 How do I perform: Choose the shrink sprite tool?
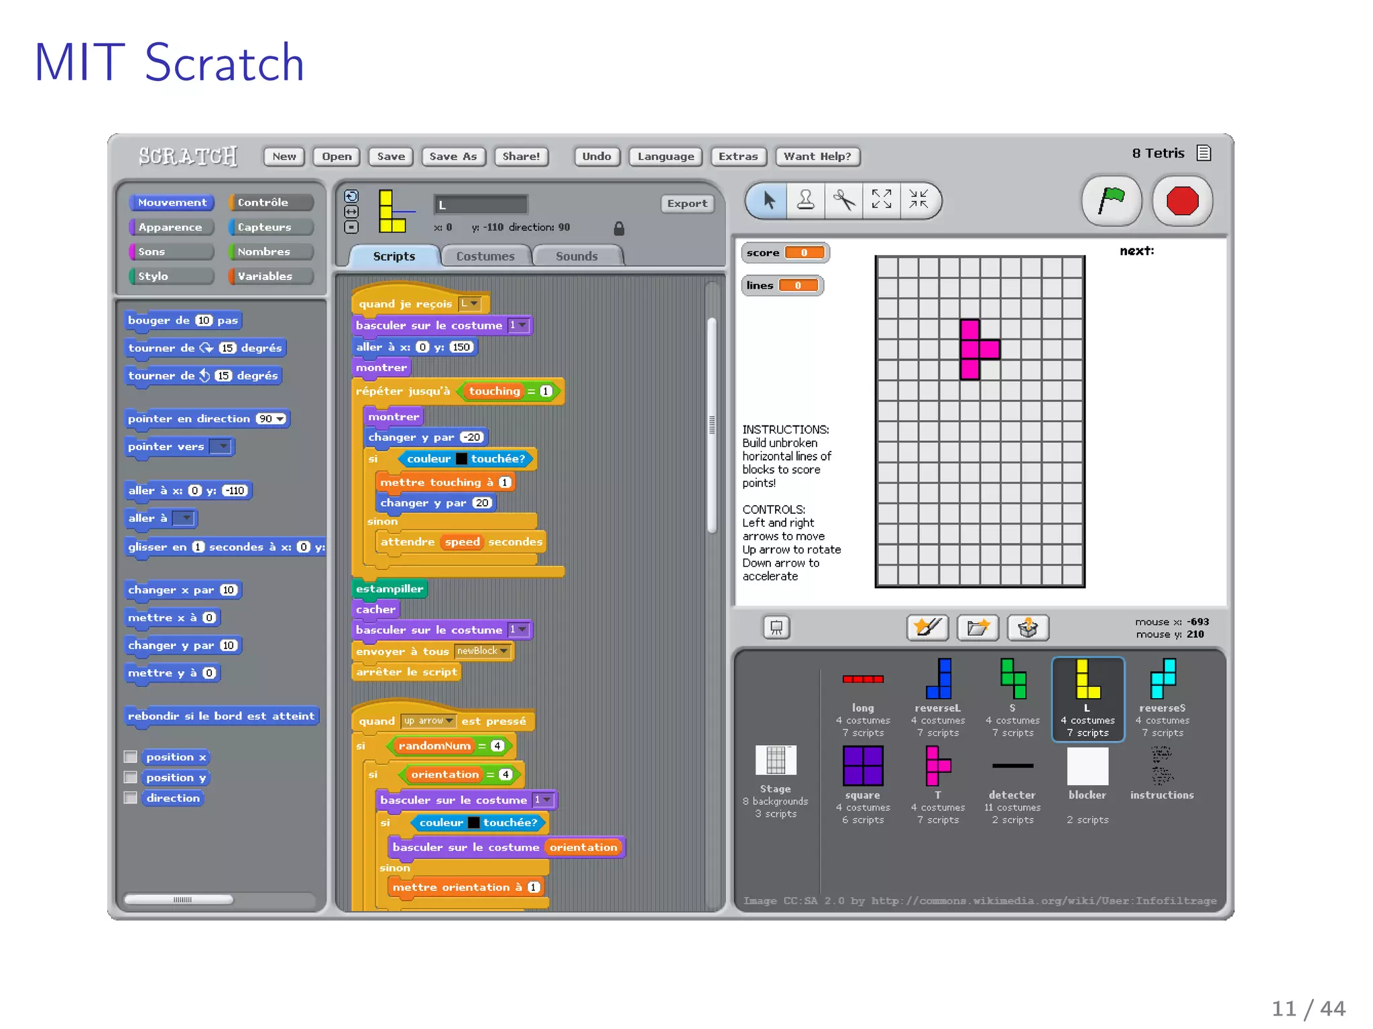[x=918, y=200]
